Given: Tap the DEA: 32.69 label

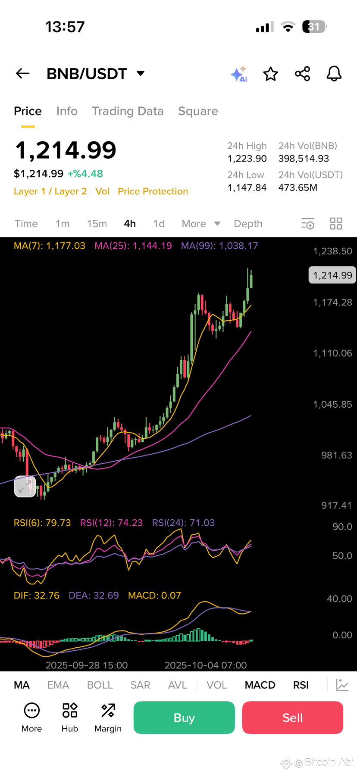Looking at the screenshot, I should pyautogui.click(x=94, y=596).
